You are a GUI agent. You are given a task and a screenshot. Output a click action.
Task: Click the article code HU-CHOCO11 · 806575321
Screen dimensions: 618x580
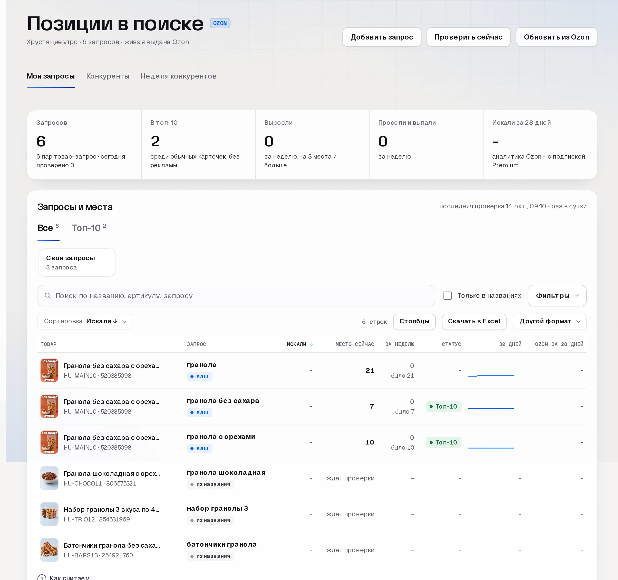pyautogui.click(x=100, y=483)
